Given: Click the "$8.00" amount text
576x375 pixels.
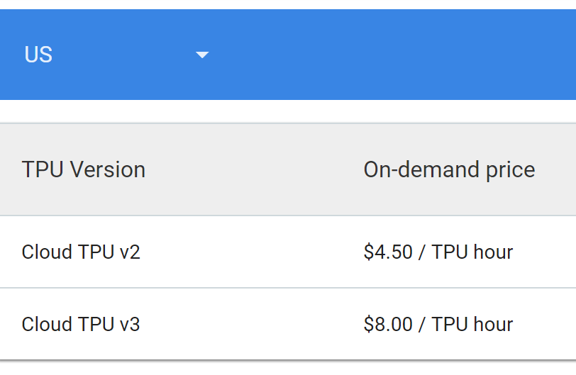Looking at the screenshot, I should pos(388,325).
